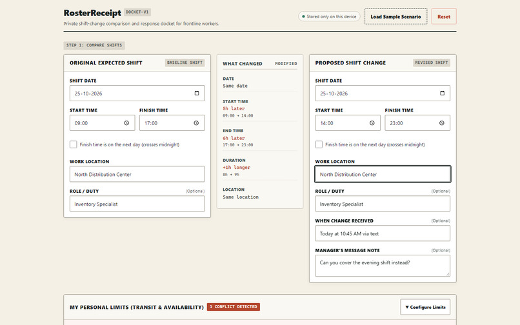
Task: Tick original shift crosses midnight checkbox
Action: (74, 144)
